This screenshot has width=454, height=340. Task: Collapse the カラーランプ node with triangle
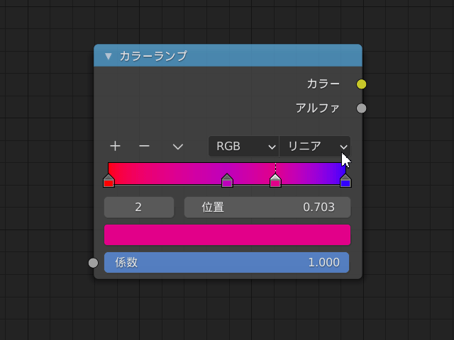pos(109,56)
